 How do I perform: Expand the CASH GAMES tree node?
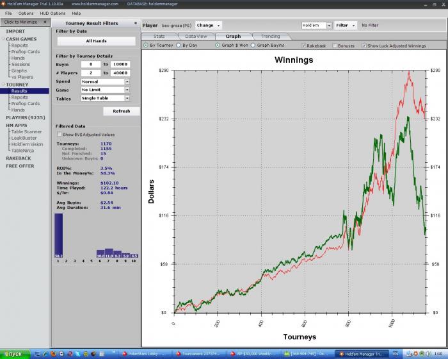pyautogui.click(x=3, y=39)
